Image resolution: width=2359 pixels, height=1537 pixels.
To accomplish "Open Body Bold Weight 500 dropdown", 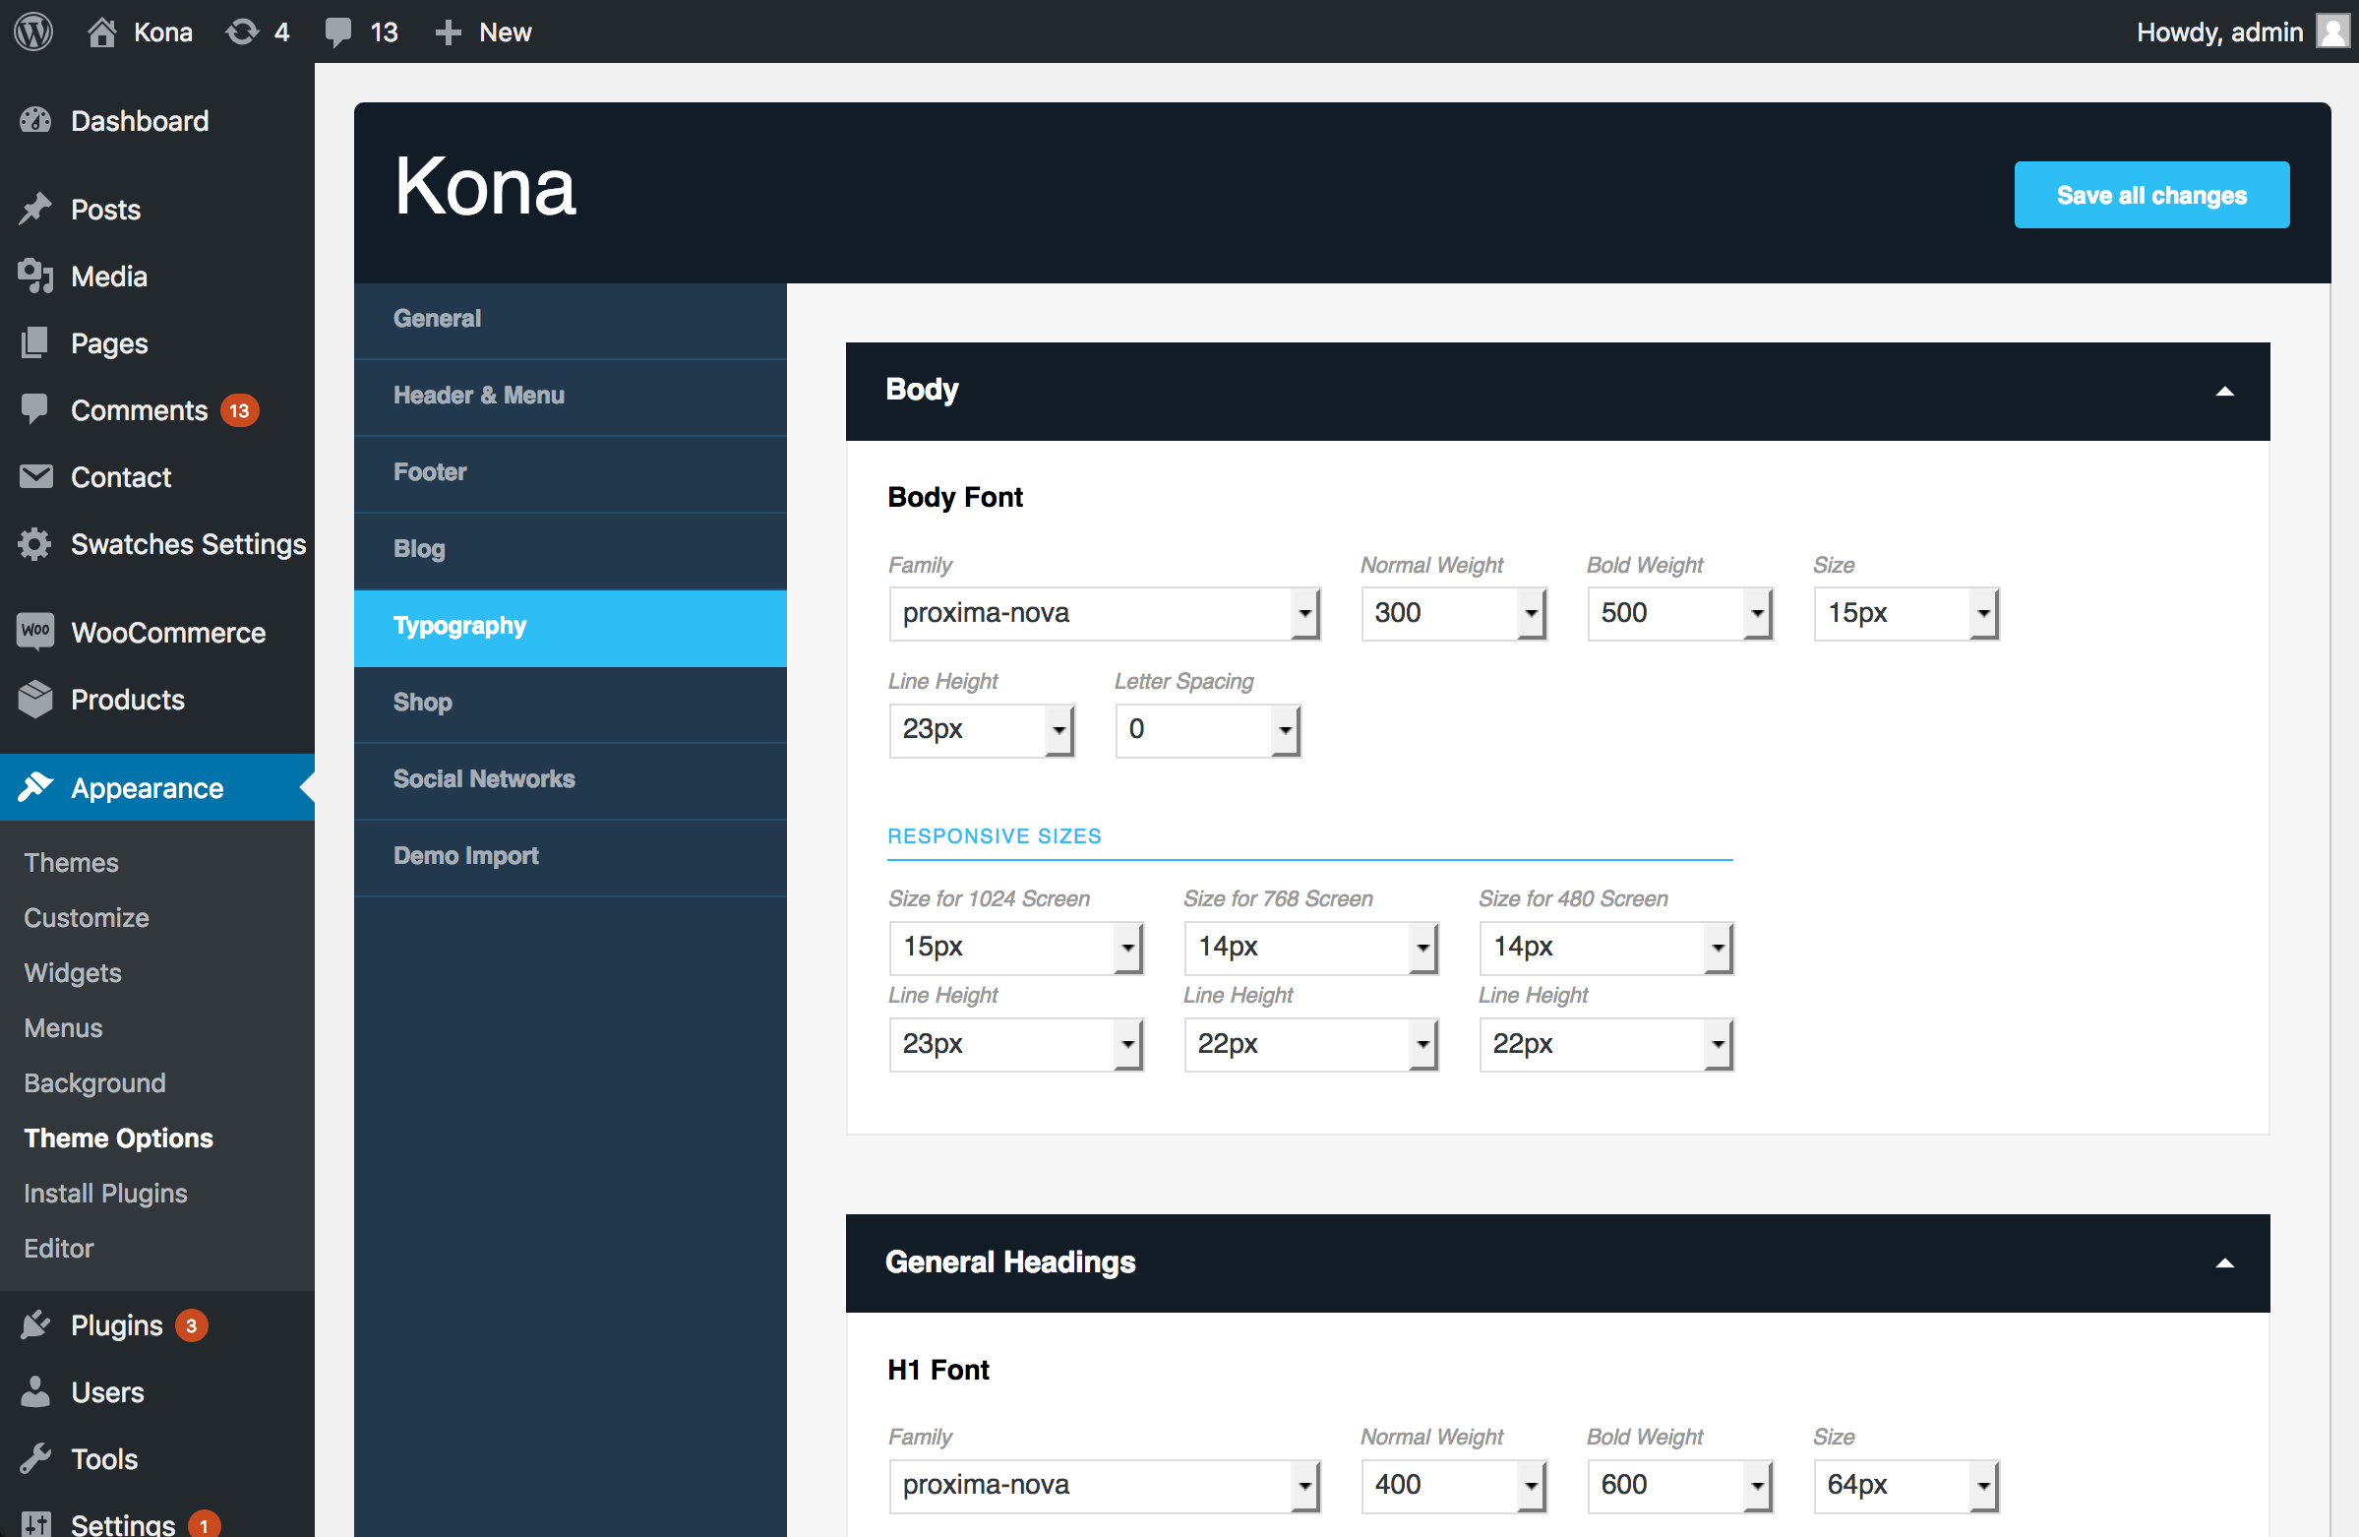I will click(x=1679, y=614).
